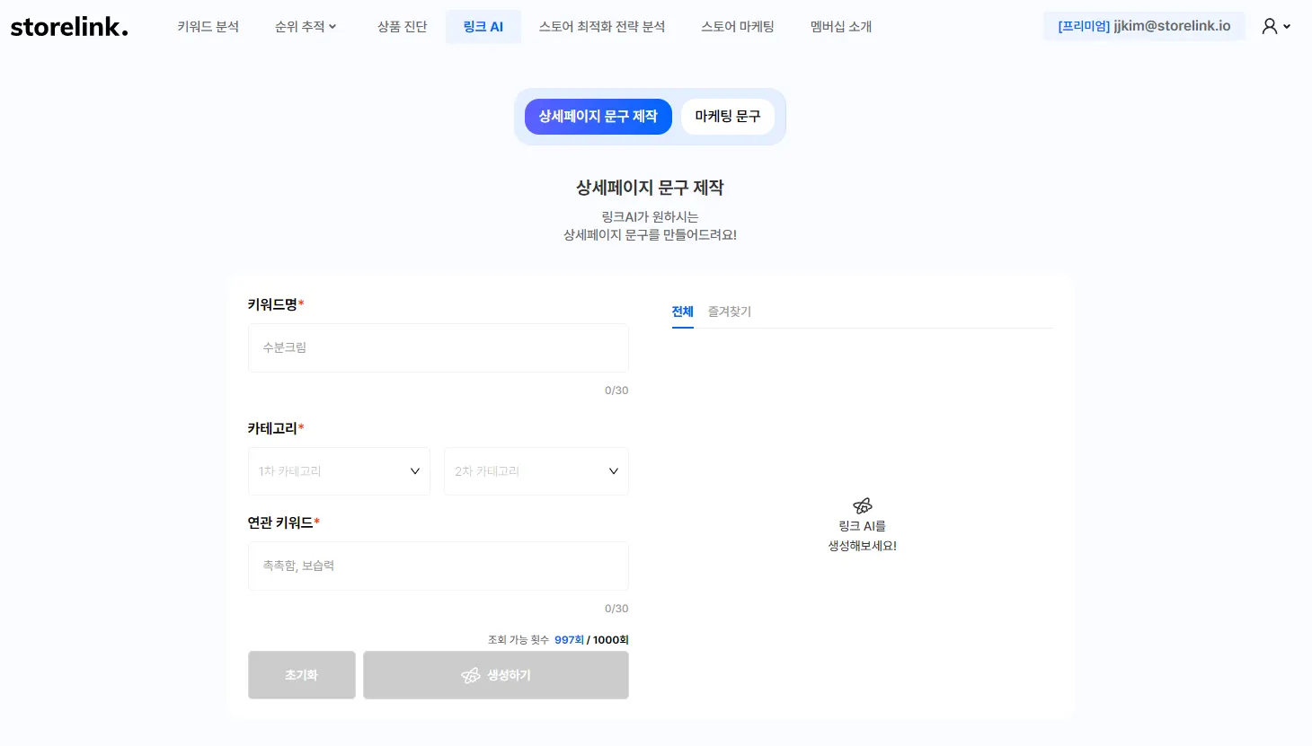Click the Link AI rocket icon in results
This screenshot has height=746, width=1312.
[x=863, y=505]
